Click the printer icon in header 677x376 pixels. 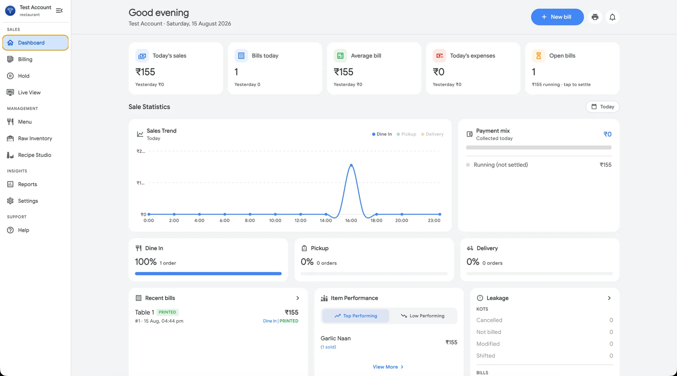click(x=595, y=17)
